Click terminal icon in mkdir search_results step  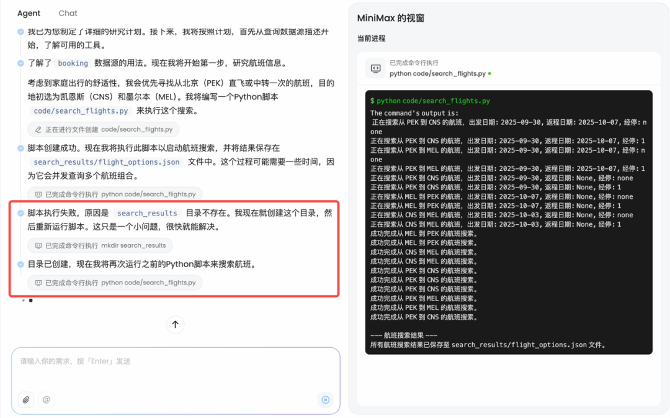point(38,245)
